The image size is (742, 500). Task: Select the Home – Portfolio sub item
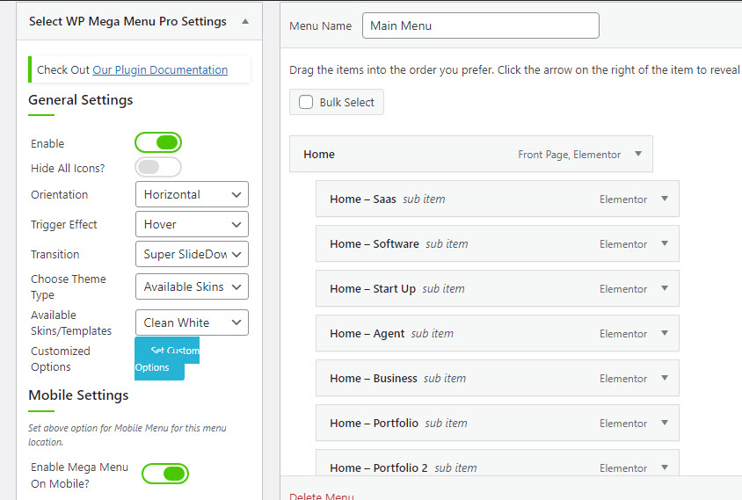pos(498,423)
